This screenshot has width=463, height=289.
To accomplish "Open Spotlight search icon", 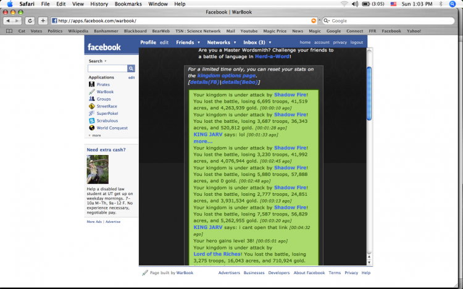I will (453, 4).
